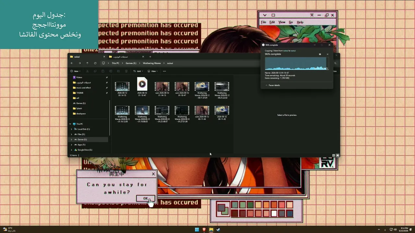Viewport: 415px width, 233px height.
Task: Go back in File Explorer
Action: tap(72, 63)
